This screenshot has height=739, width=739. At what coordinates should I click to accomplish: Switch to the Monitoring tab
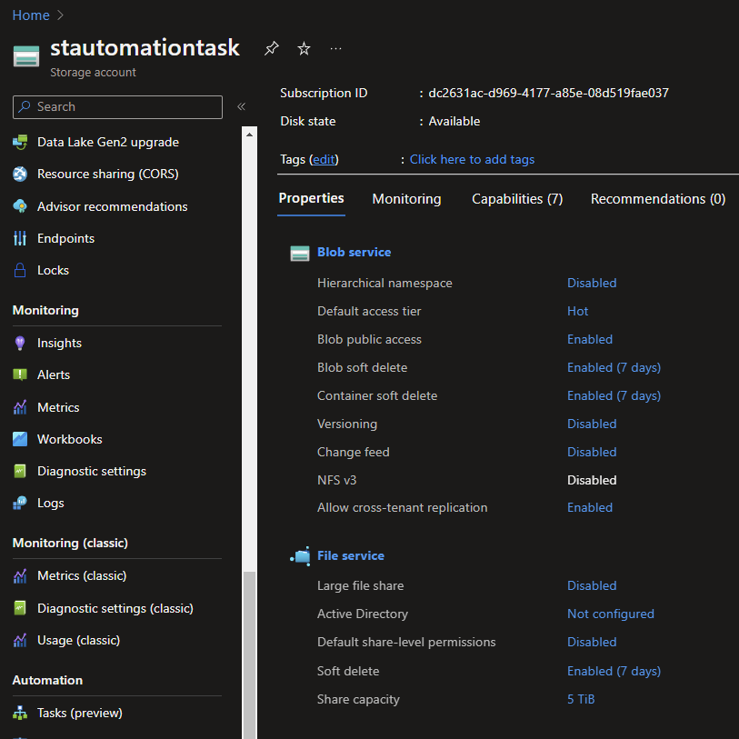[406, 199]
